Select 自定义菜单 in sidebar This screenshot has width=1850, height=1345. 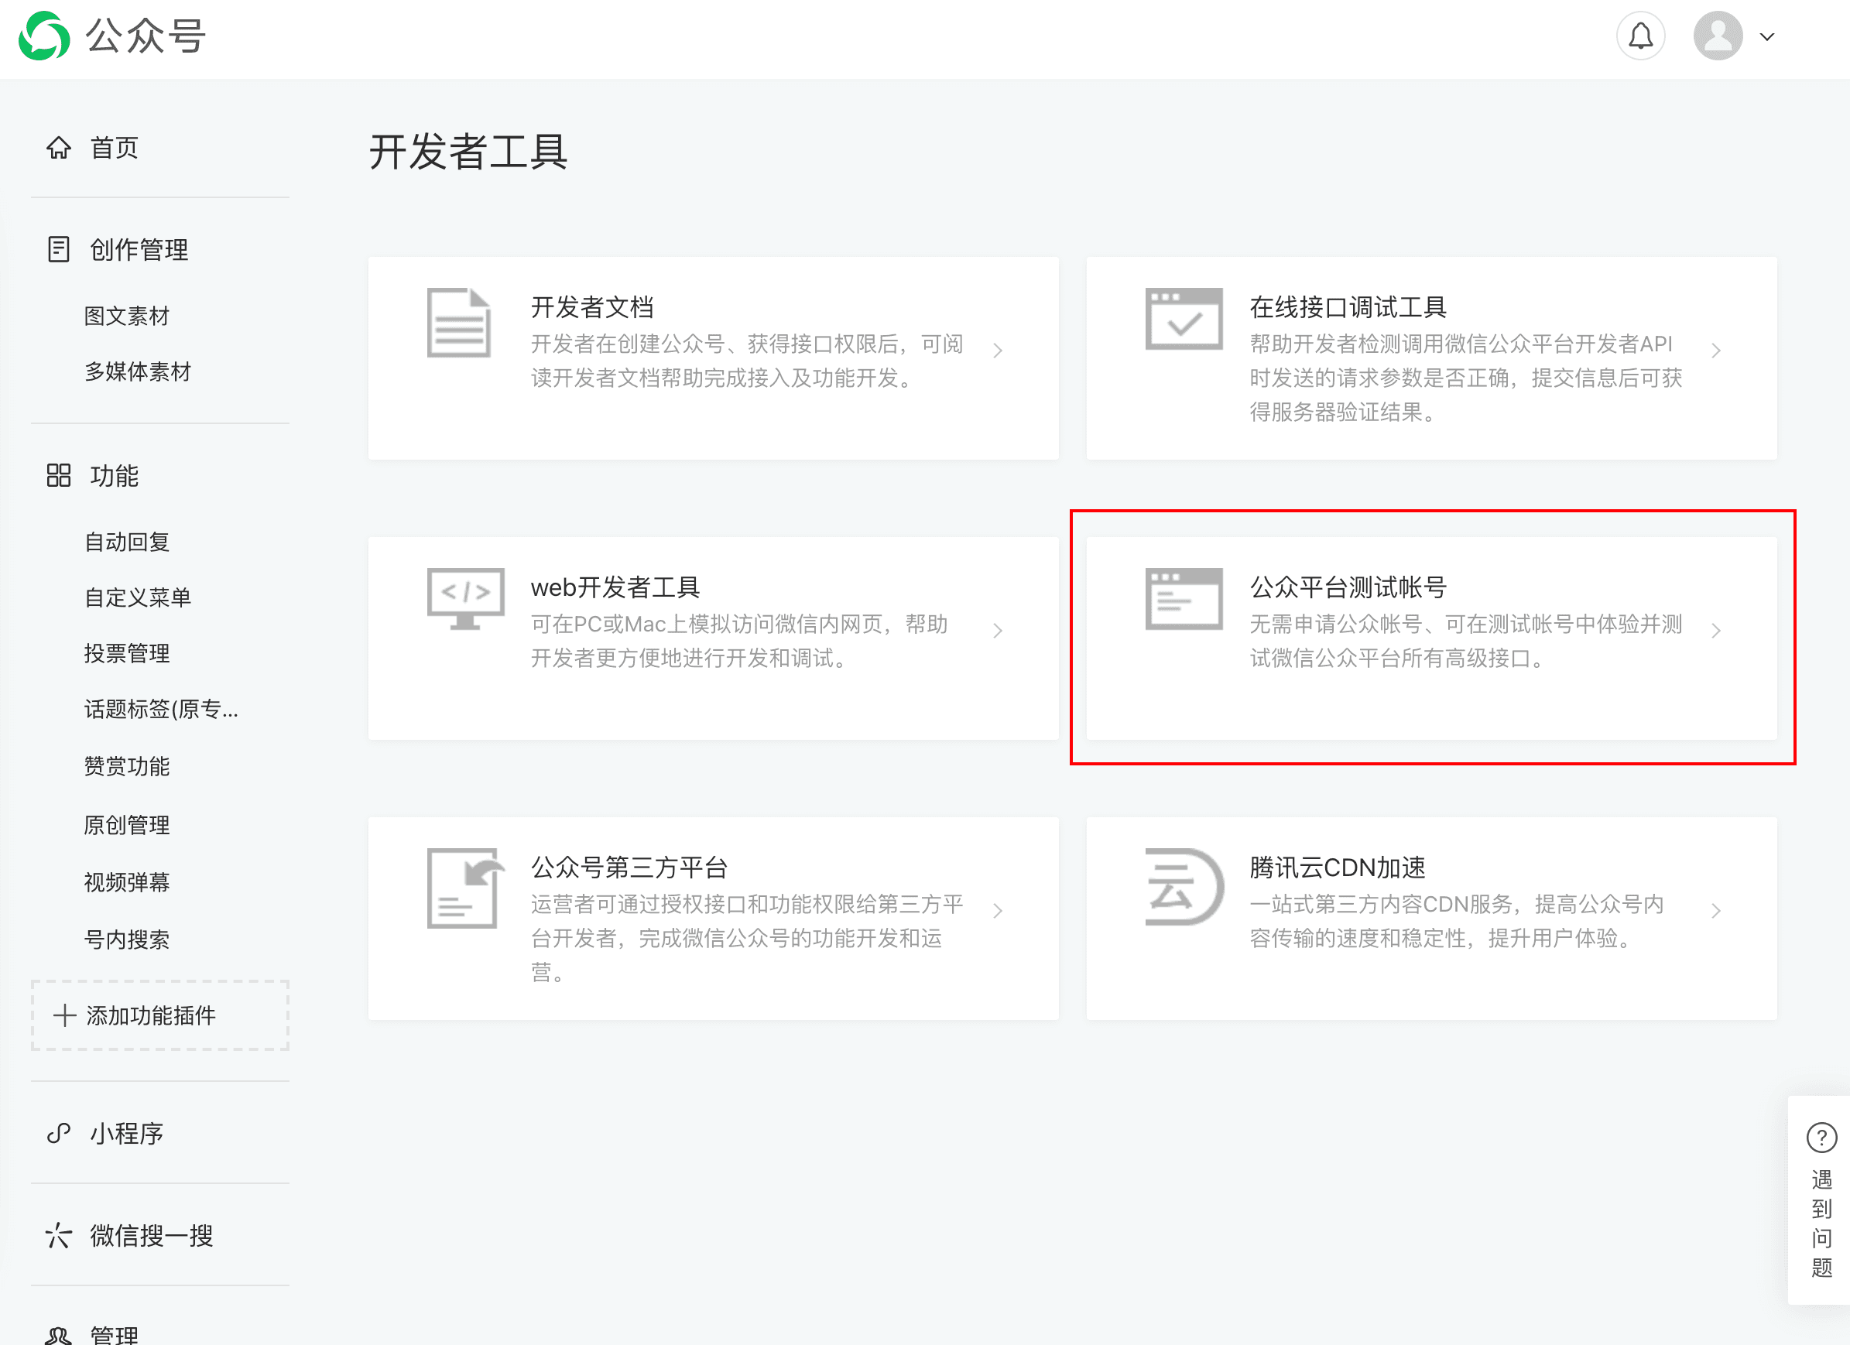tap(137, 597)
